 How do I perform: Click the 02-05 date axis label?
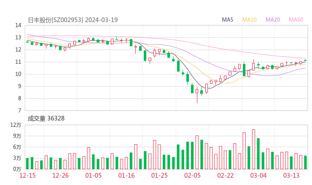pyautogui.click(x=192, y=175)
